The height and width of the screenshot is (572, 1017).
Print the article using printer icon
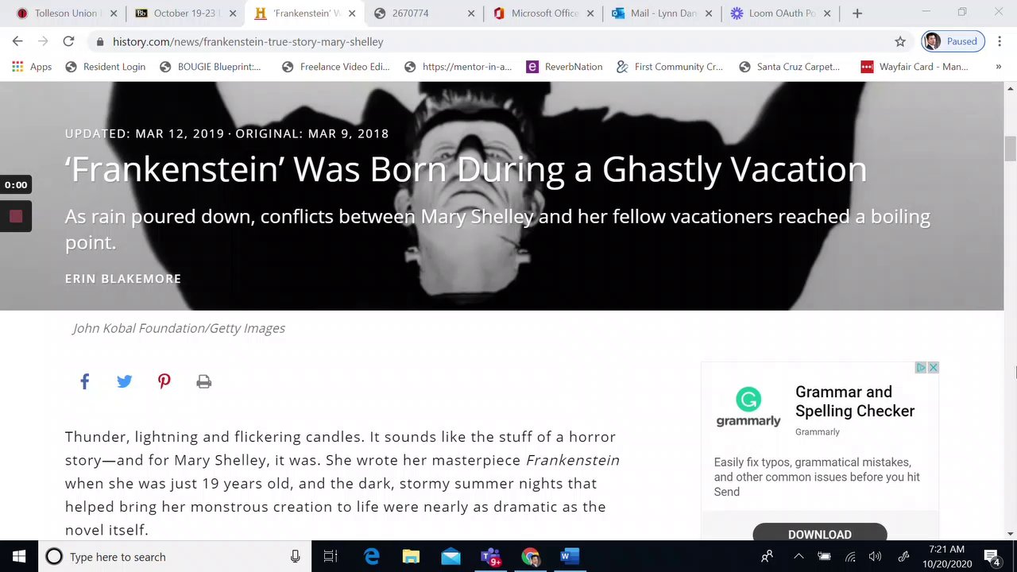[204, 382]
